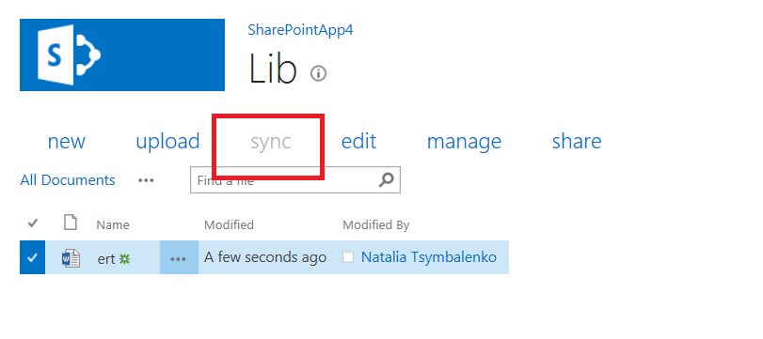
Task: Open Natalia Tsymbalenko's profile link
Action: coord(429,257)
